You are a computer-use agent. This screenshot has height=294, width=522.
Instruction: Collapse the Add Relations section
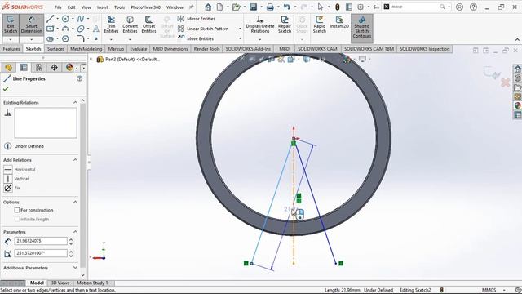(x=75, y=160)
